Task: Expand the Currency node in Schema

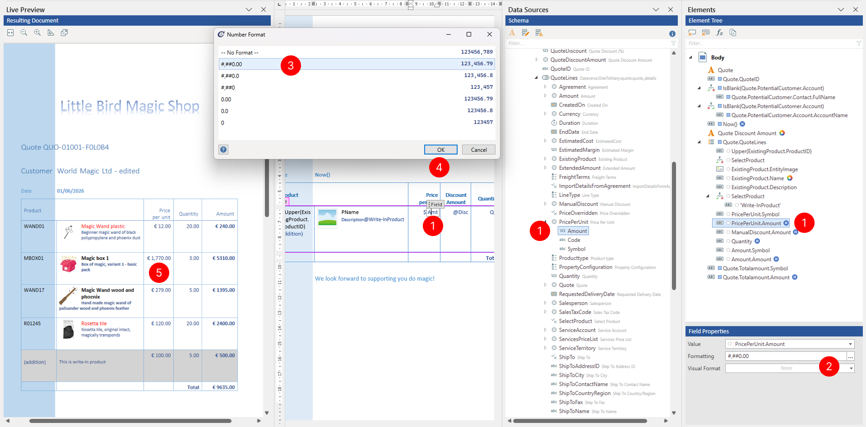Action: tap(545, 114)
